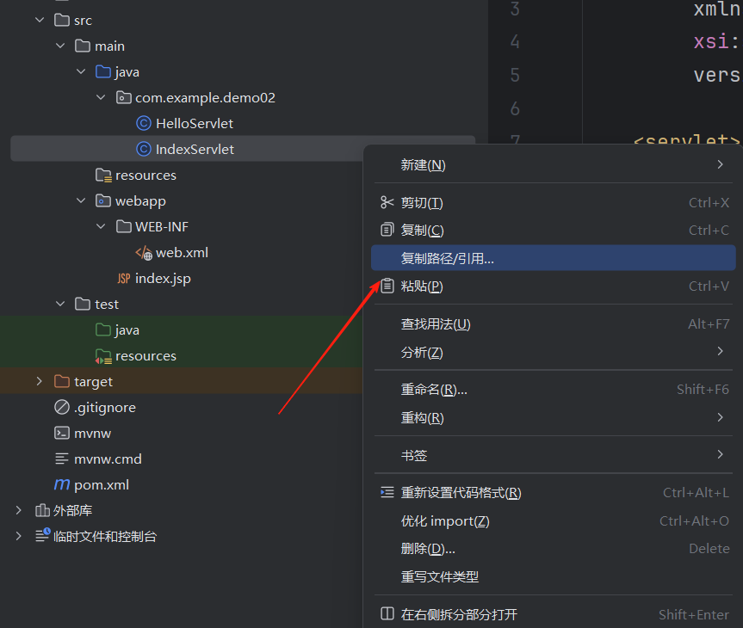Click the mvnw.cmd text file icon
Screen dimensions: 743x628
click(x=62, y=459)
